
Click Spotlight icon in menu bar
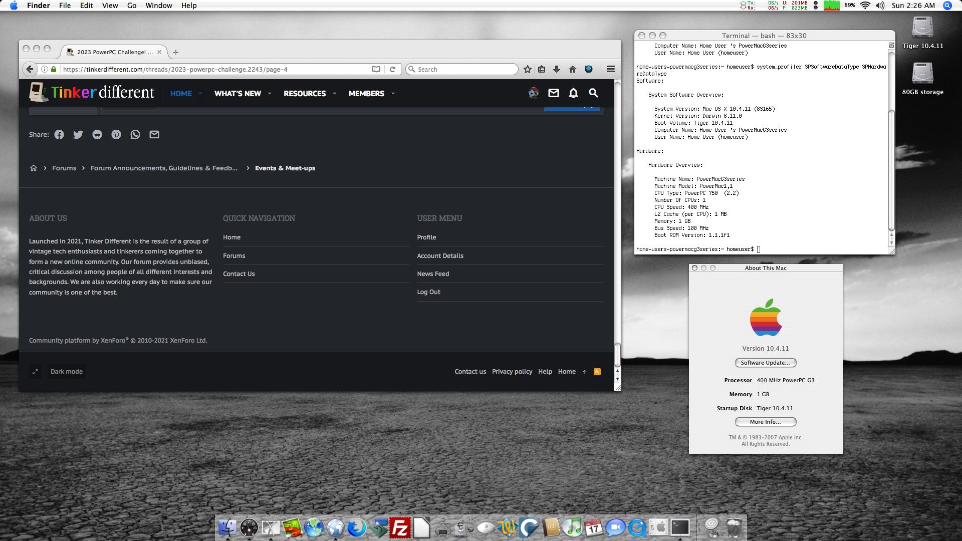[x=947, y=6]
